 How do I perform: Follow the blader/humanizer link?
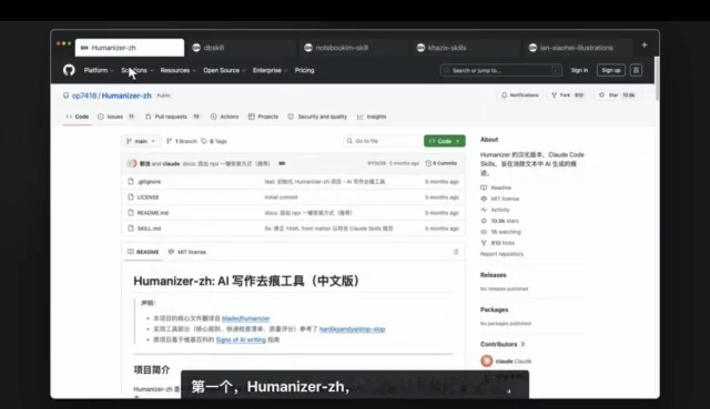click(246, 318)
